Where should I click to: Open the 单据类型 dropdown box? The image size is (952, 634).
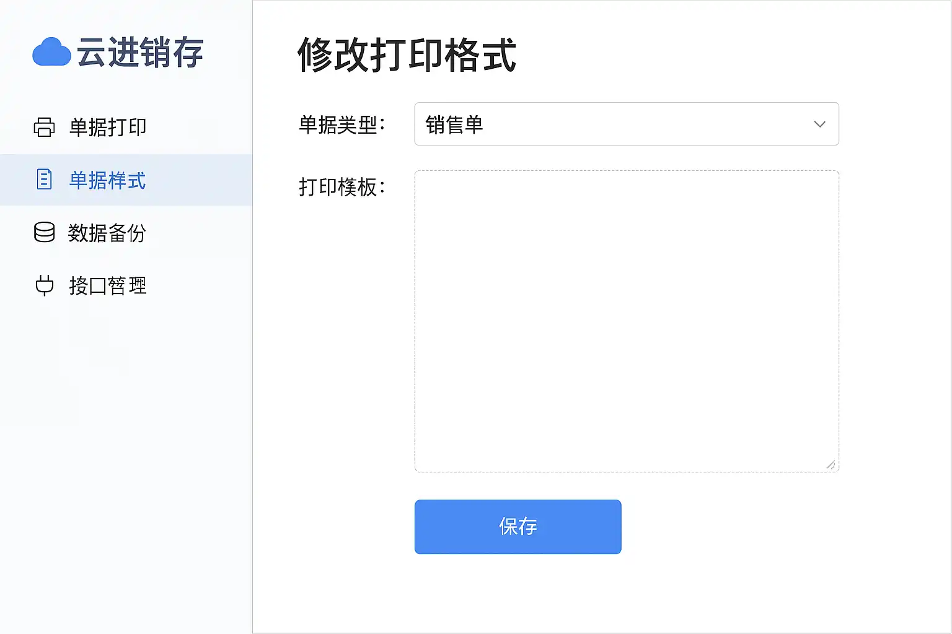[626, 124]
